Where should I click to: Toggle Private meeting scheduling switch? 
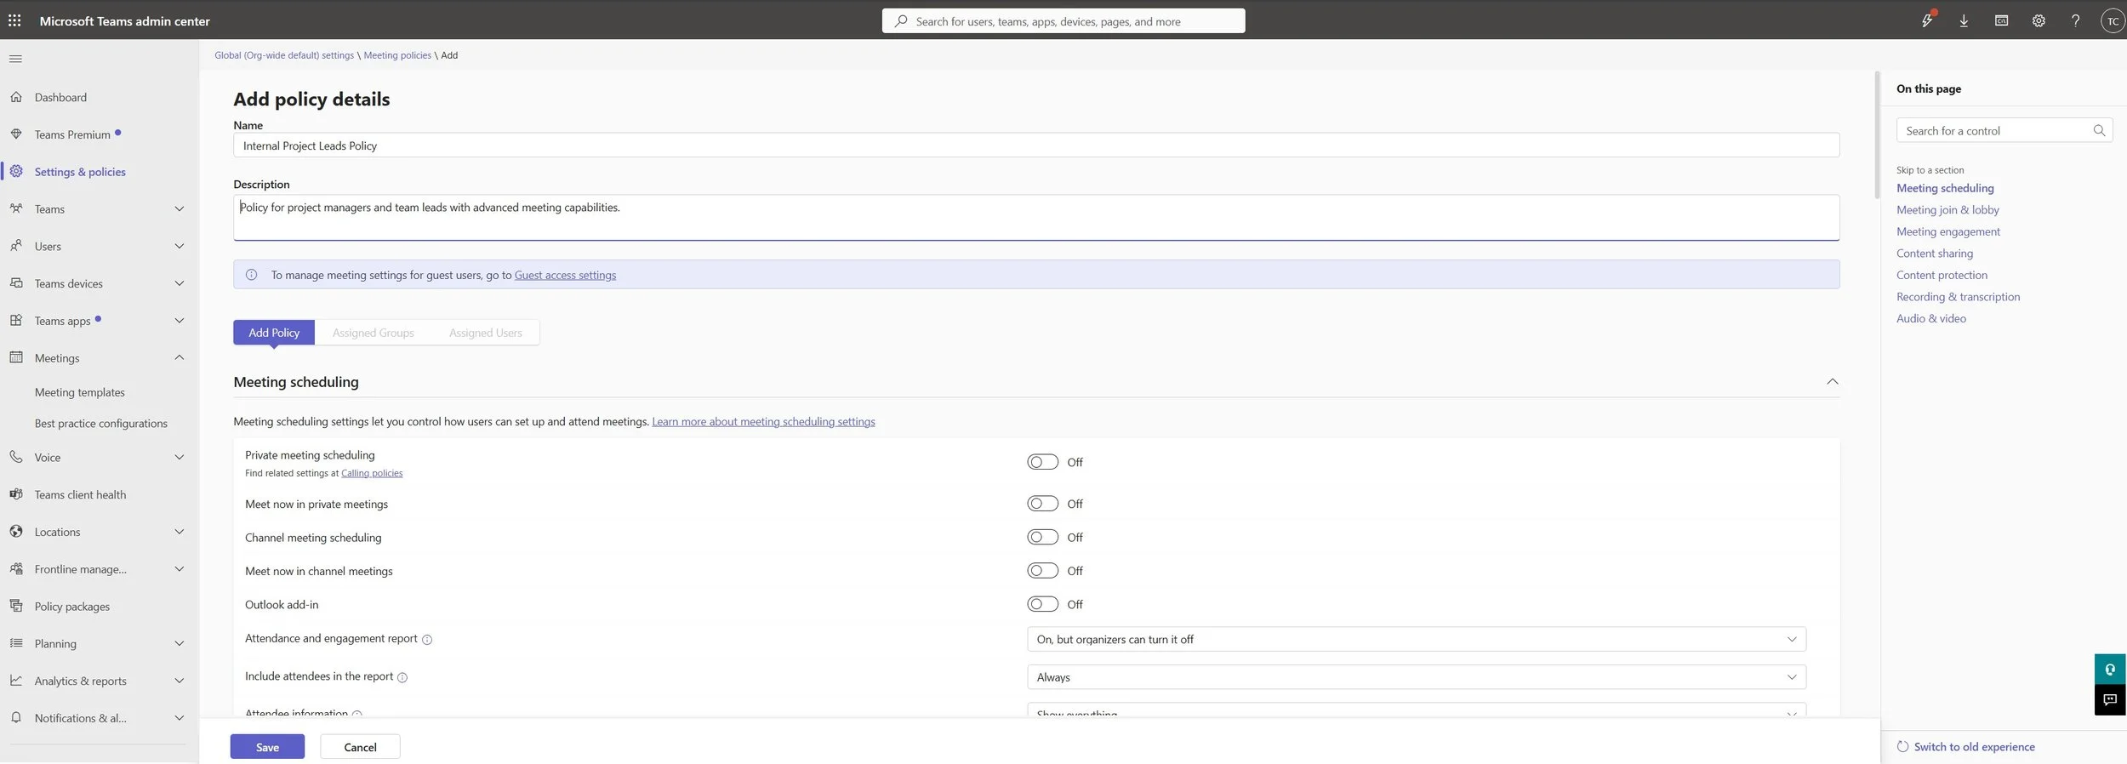[x=1042, y=462]
